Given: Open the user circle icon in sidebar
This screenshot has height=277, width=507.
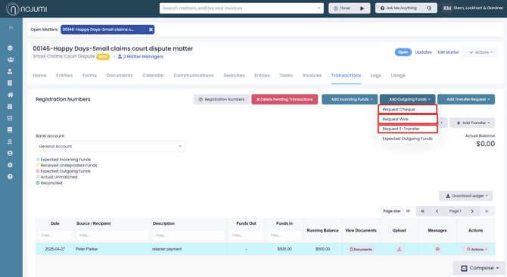Looking at the screenshot, I should [x=10, y=153].
